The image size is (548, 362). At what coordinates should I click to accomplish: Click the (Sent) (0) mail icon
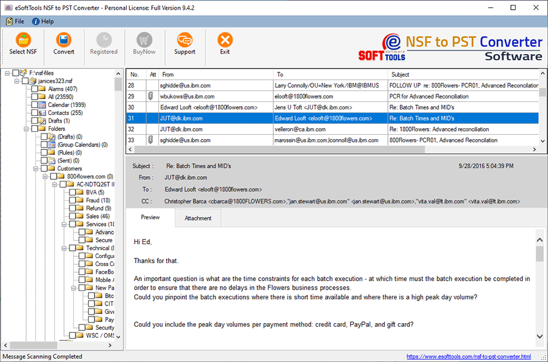[51, 160]
